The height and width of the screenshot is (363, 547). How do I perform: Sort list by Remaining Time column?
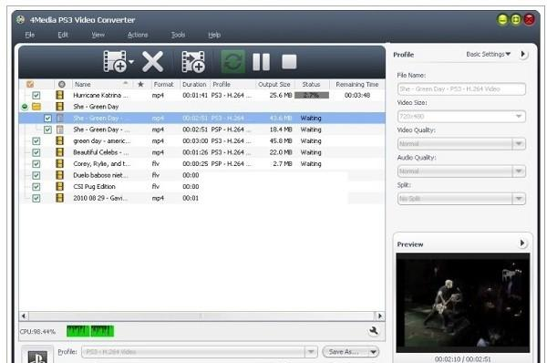356,84
